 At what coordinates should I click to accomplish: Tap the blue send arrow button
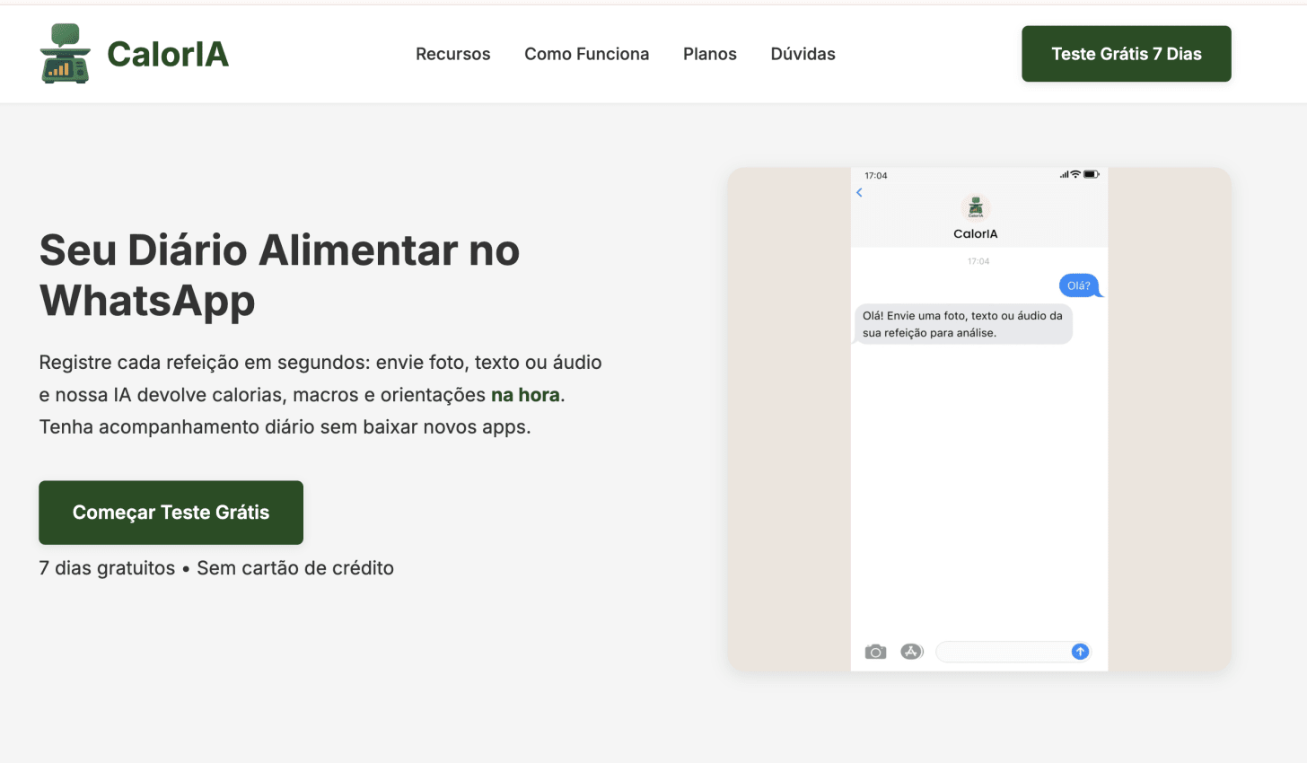point(1080,652)
